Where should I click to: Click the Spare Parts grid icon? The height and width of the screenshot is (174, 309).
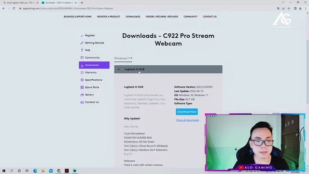(x=82, y=87)
